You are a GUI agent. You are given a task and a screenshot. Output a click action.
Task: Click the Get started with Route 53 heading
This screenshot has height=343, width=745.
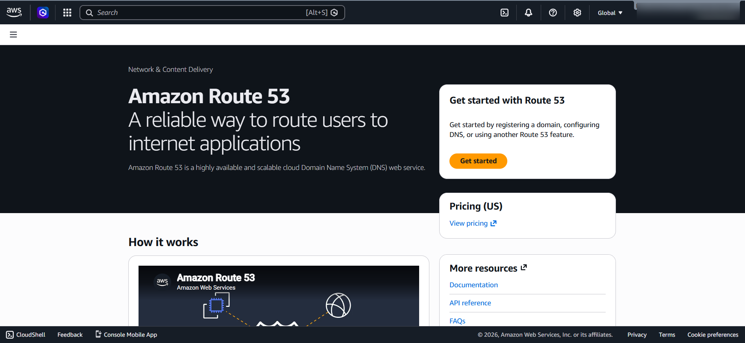click(x=507, y=100)
